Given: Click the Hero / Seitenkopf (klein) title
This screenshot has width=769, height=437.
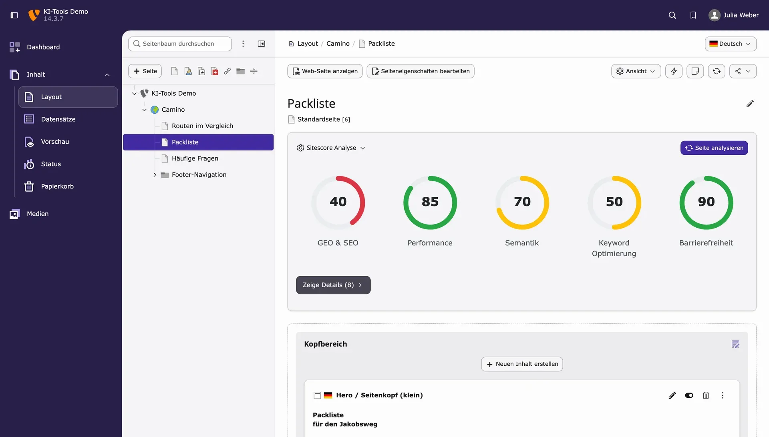Looking at the screenshot, I should [x=379, y=395].
